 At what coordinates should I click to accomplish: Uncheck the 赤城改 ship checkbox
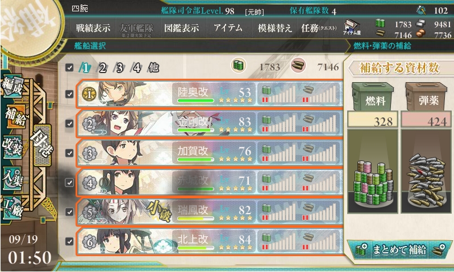tap(69, 182)
